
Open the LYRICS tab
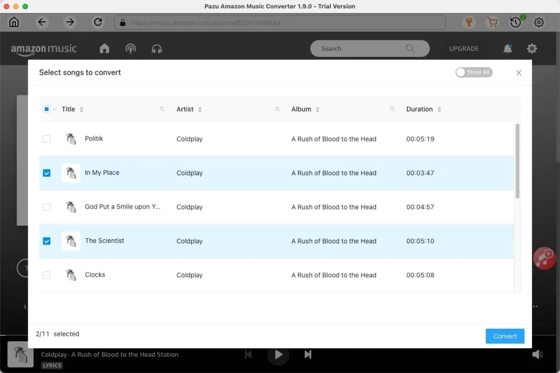click(x=52, y=365)
